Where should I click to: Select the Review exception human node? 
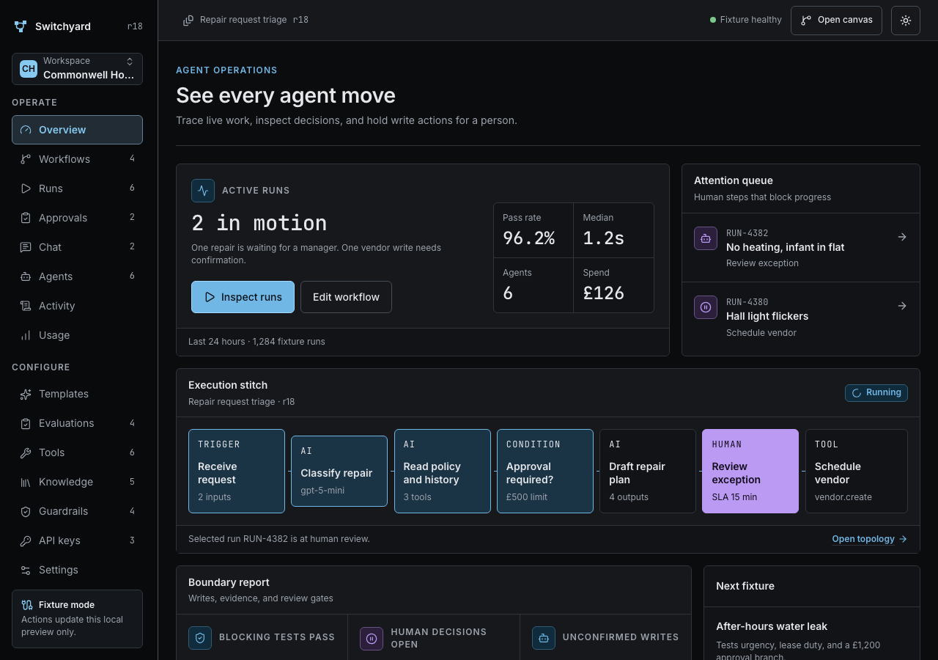750,471
